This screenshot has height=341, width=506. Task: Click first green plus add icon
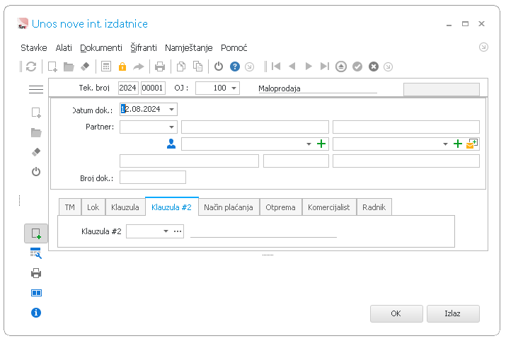[321, 144]
